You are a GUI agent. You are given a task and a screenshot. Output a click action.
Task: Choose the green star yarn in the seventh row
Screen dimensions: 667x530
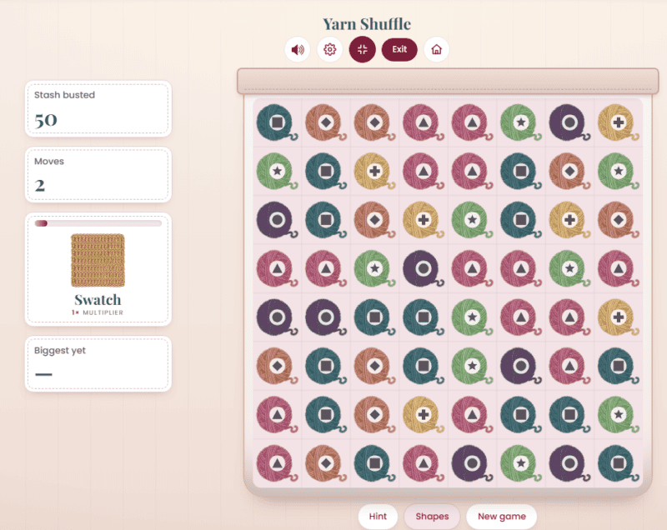pyautogui.click(x=618, y=415)
